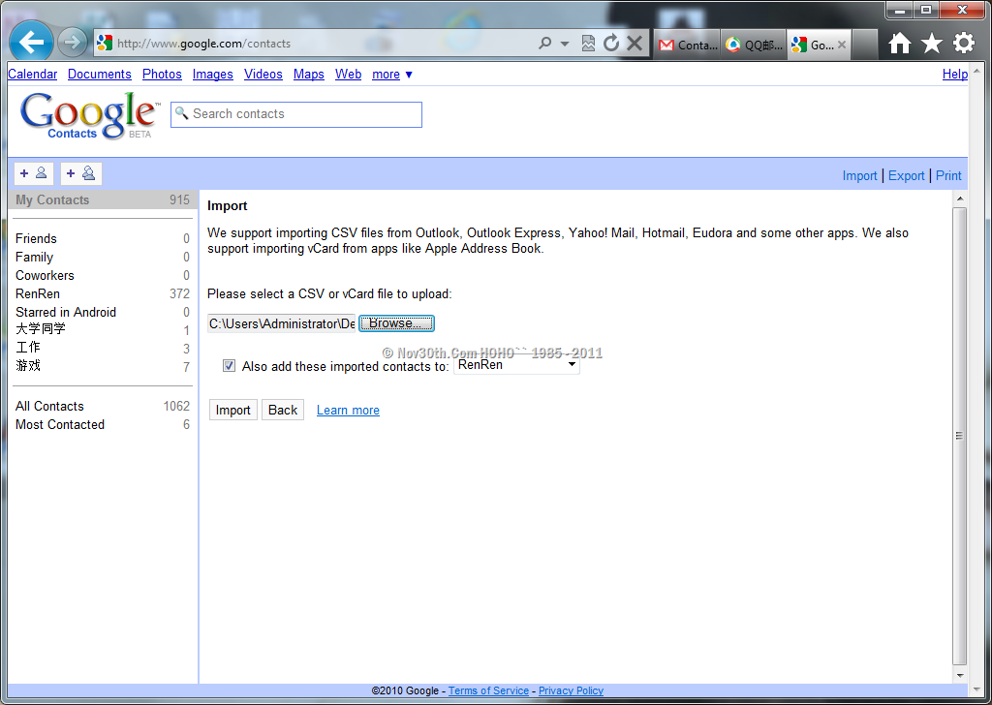Select the Friends group

103,238
